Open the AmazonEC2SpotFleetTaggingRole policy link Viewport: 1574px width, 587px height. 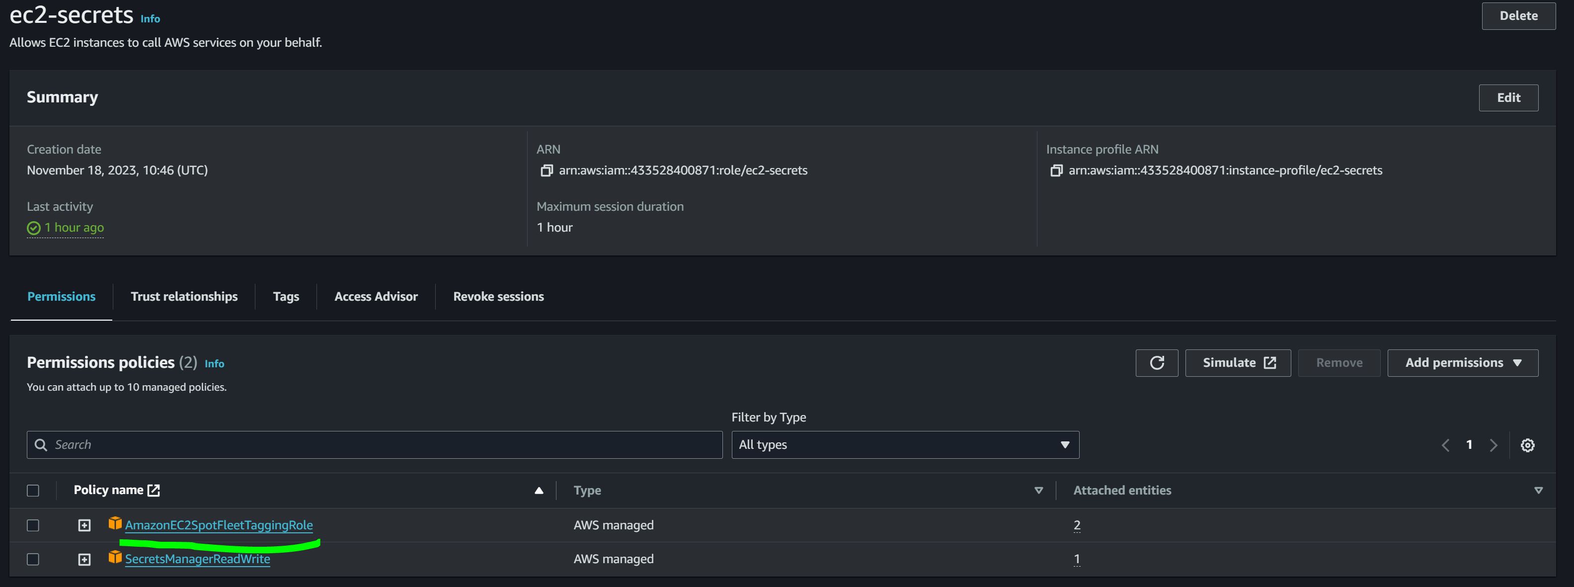point(219,525)
